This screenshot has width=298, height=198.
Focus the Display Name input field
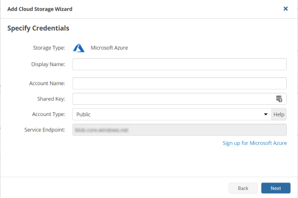179,64
